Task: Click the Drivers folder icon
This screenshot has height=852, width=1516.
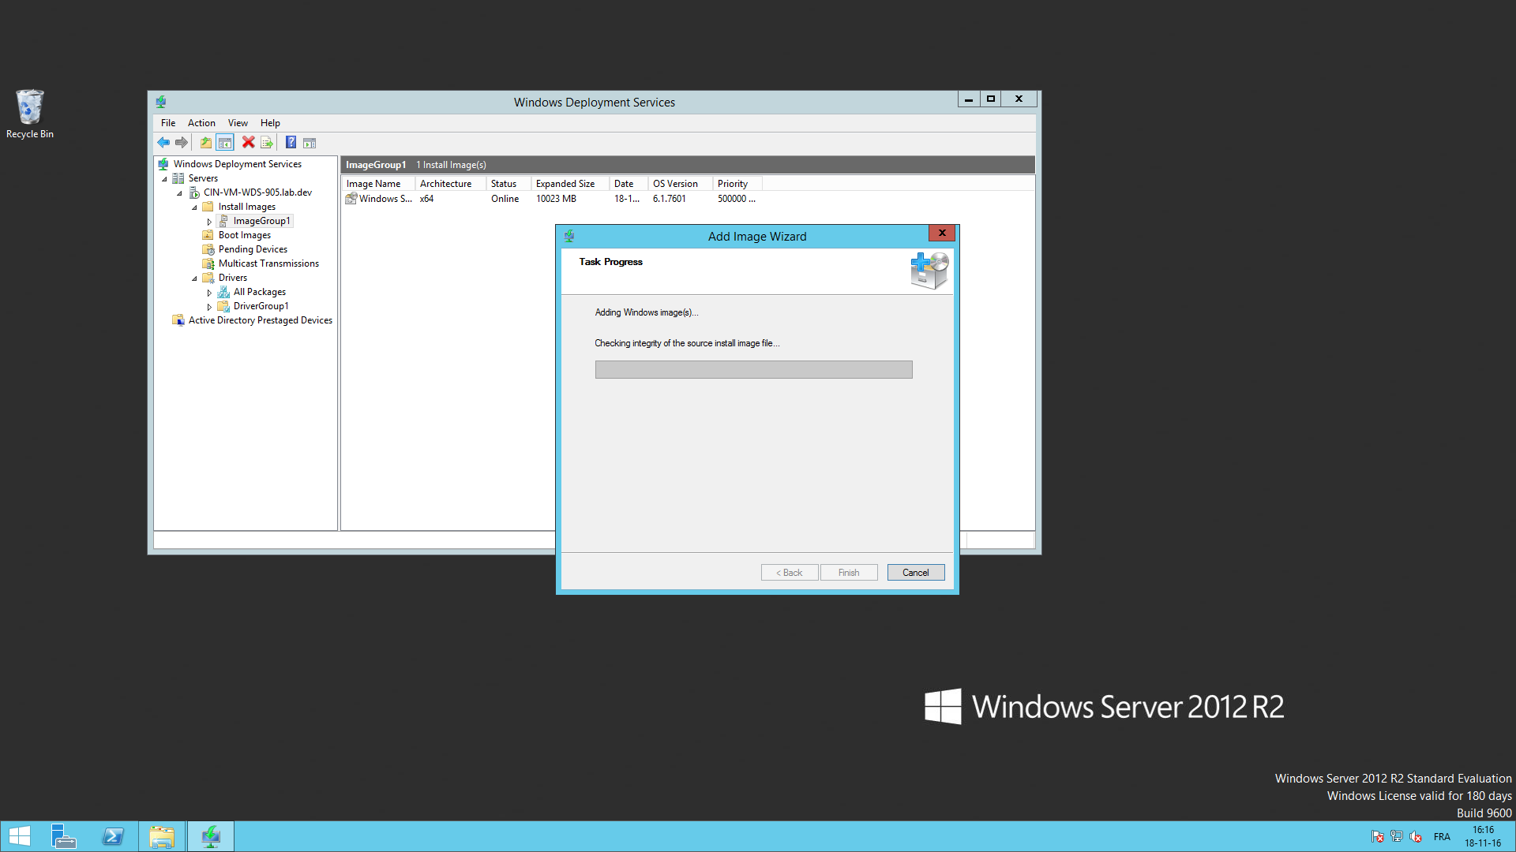Action: [208, 278]
